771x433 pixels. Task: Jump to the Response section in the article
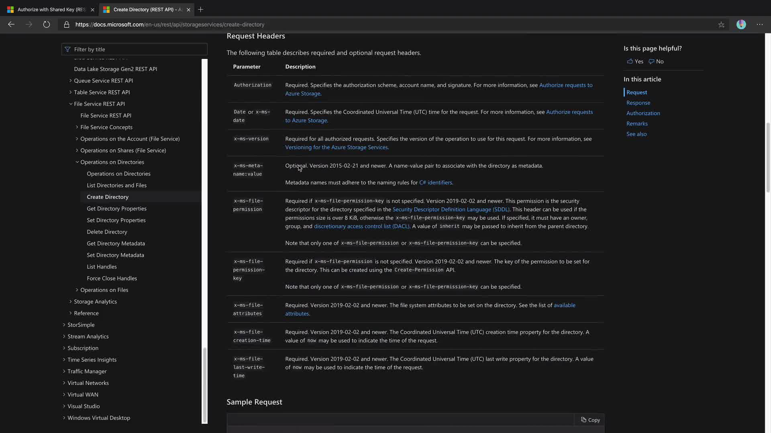(638, 103)
